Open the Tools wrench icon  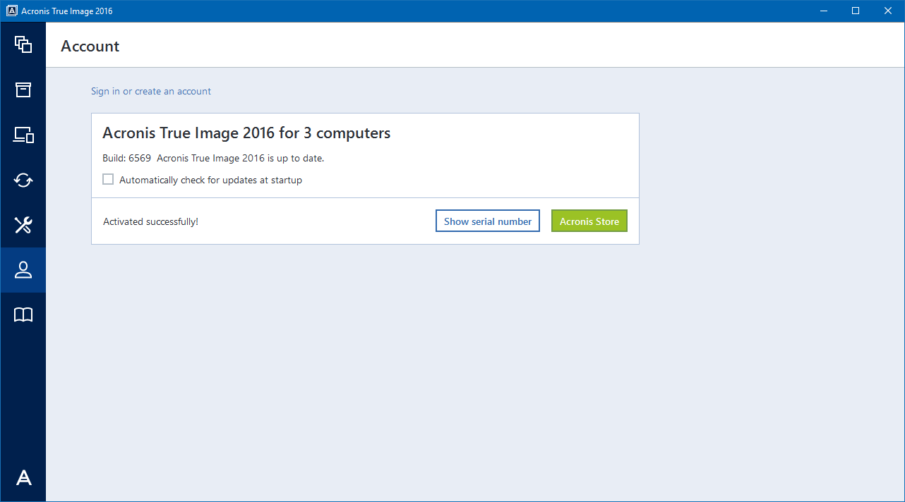[x=23, y=225]
